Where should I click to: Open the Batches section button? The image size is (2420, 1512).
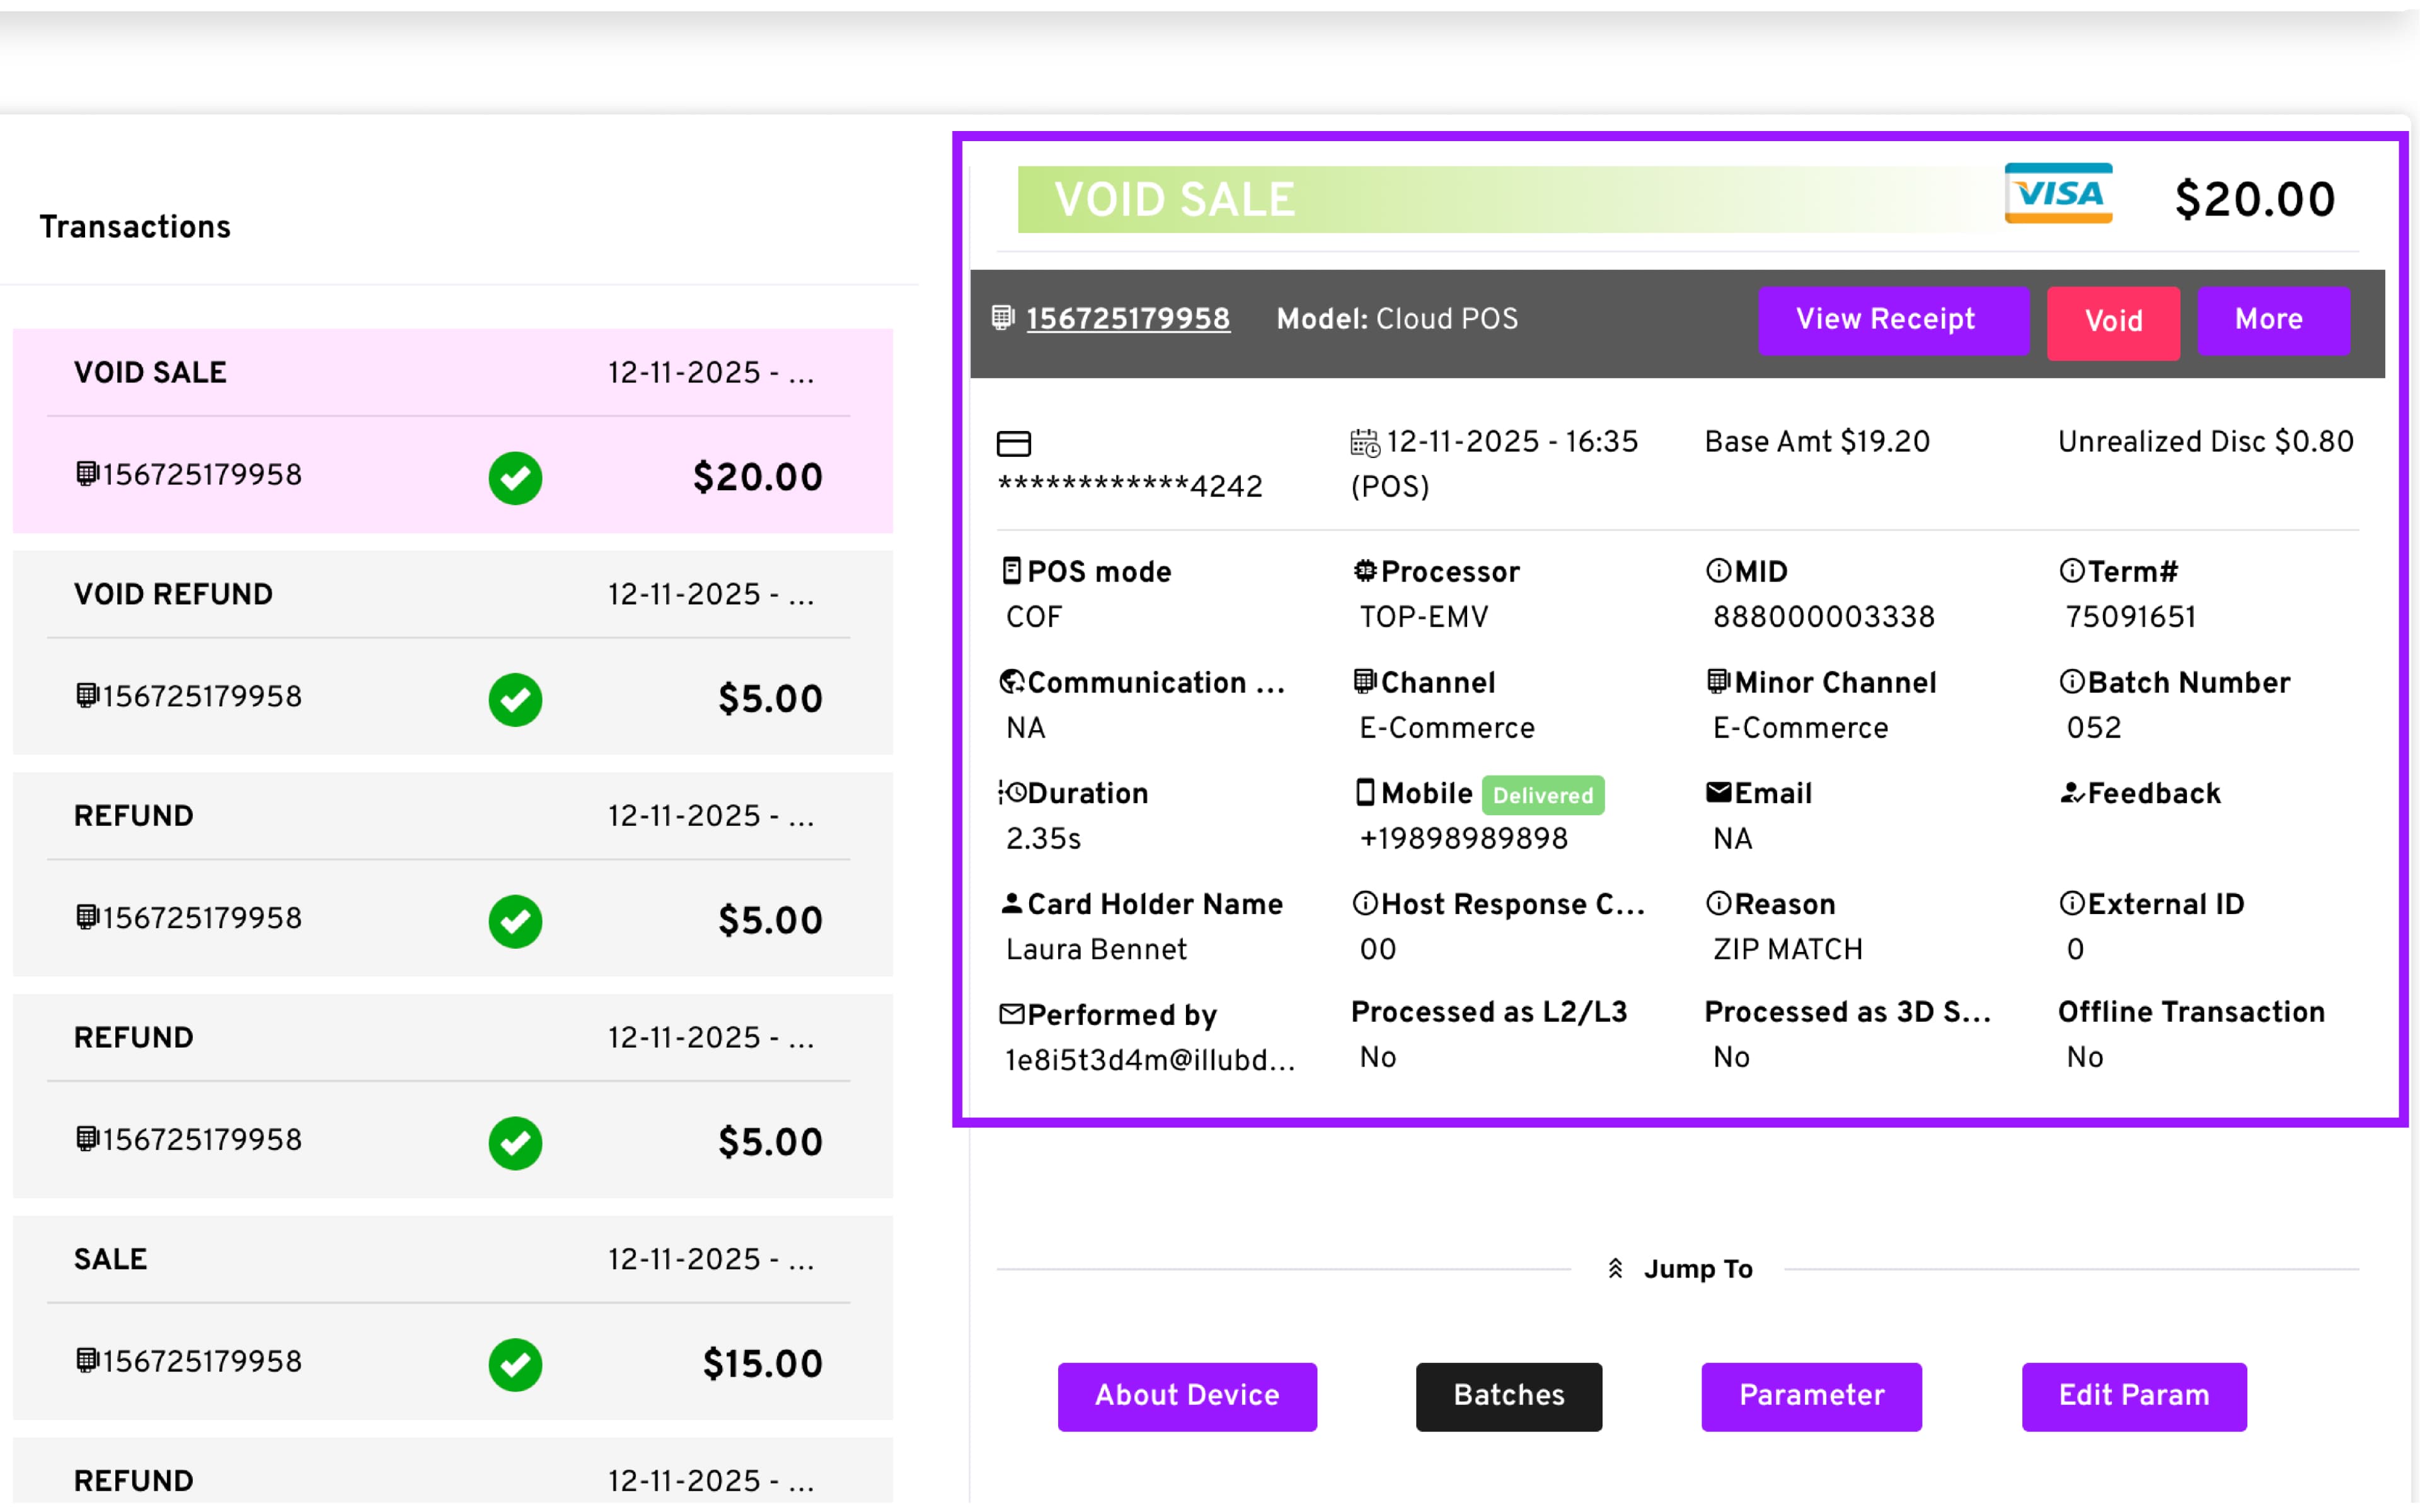click(1508, 1396)
